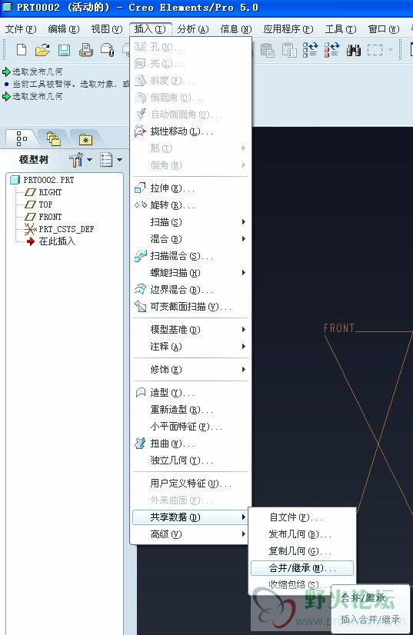Open the 编辑(E) menu
The image size is (413, 635).
click(x=64, y=28)
